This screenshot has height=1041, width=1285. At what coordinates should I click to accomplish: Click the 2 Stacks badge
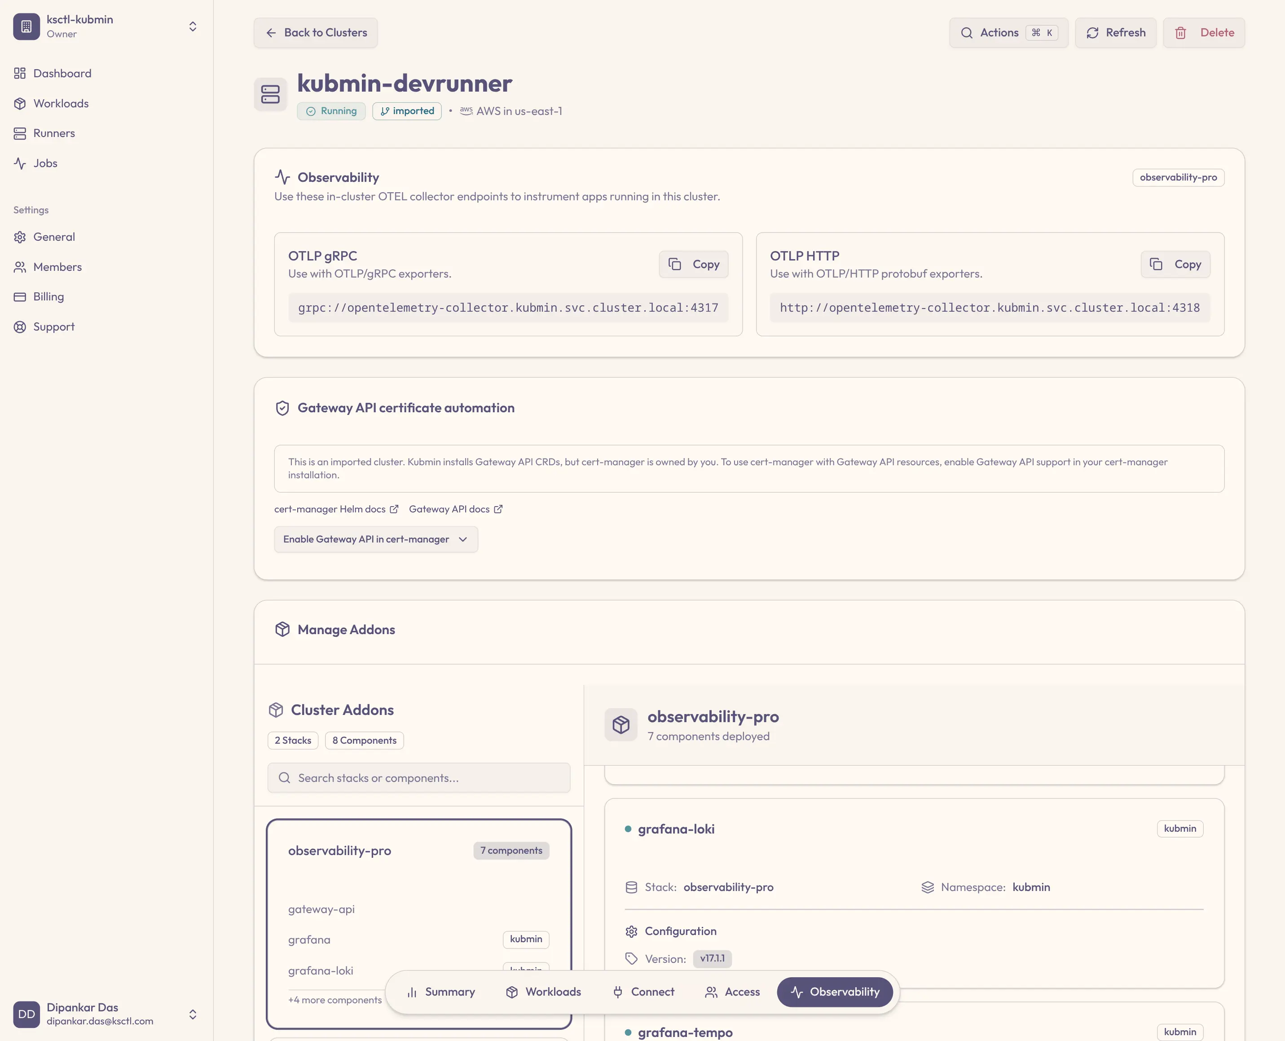tap(293, 740)
